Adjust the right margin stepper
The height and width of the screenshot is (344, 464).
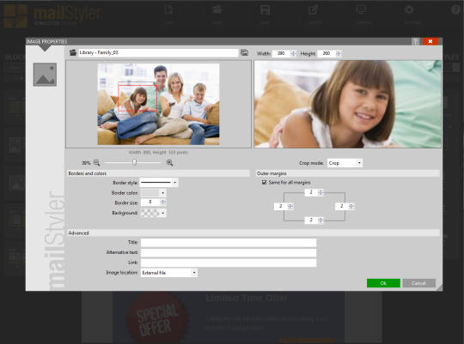point(351,206)
